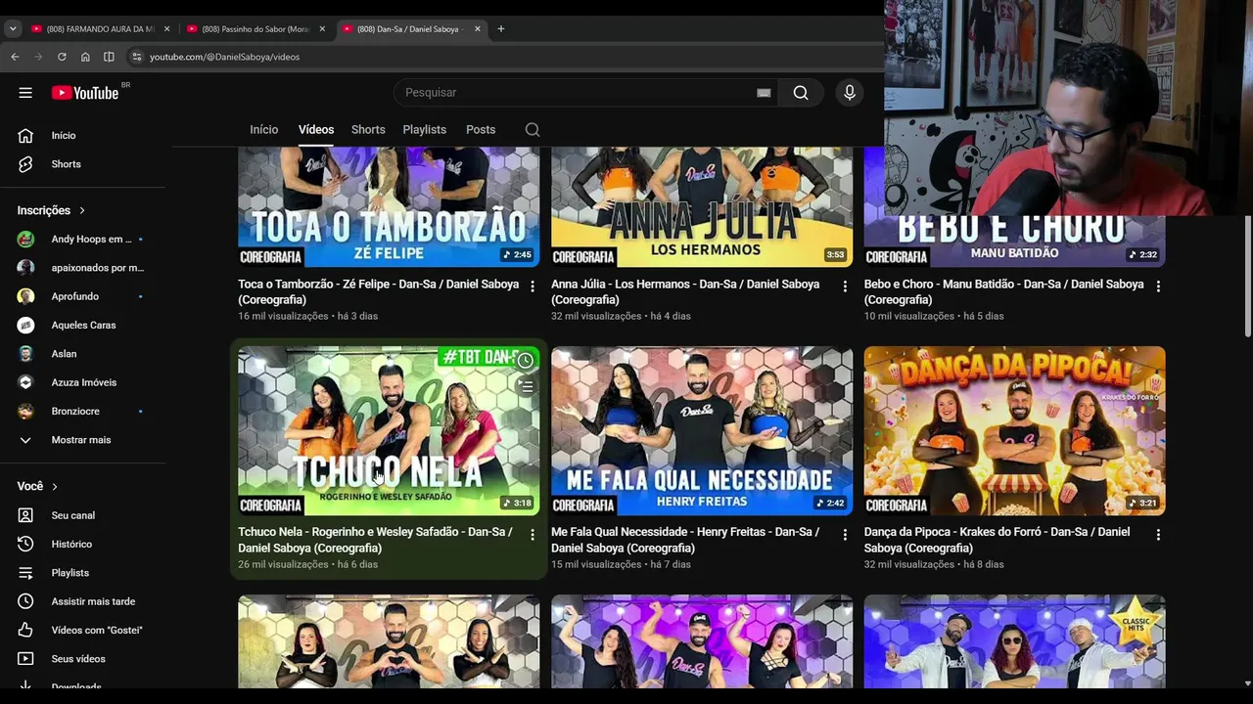Open Aqueles Caras subscription channel
Screen dimensions: 1253x704
(82, 326)
